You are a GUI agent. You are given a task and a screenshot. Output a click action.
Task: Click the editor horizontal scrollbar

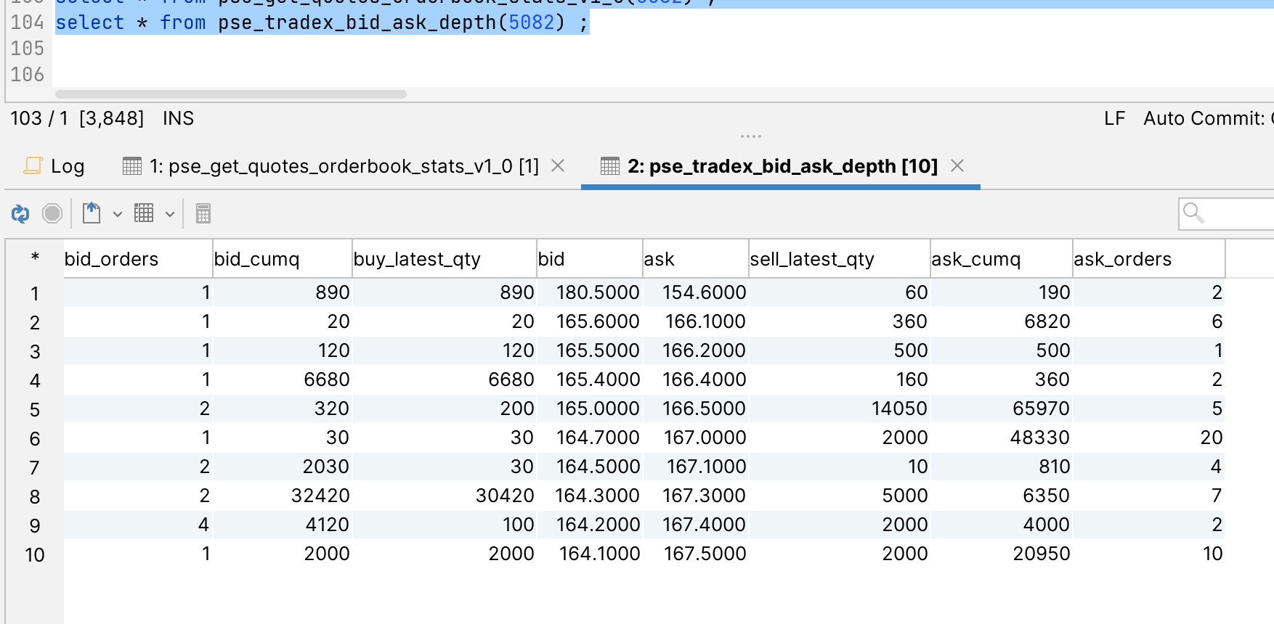231,94
